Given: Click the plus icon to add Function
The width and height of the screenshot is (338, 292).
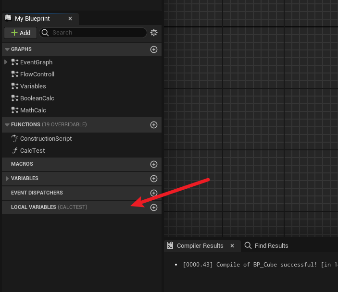Looking at the screenshot, I should (x=154, y=125).
